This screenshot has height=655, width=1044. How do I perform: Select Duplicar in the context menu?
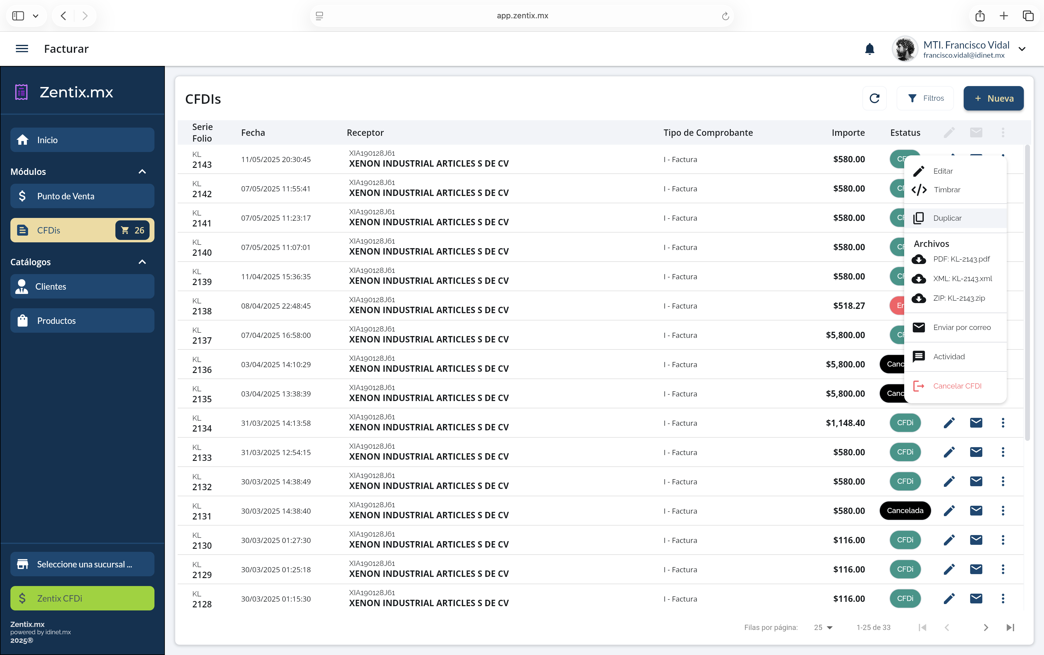point(947,218)
